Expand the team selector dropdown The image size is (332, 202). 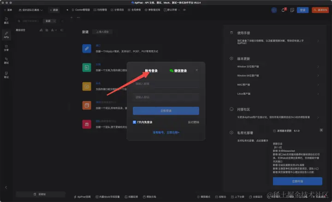[x=31, y=10]
